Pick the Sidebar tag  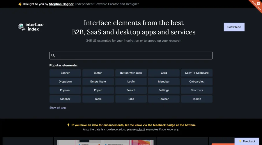pyautogui.click(x=65, y=99)
